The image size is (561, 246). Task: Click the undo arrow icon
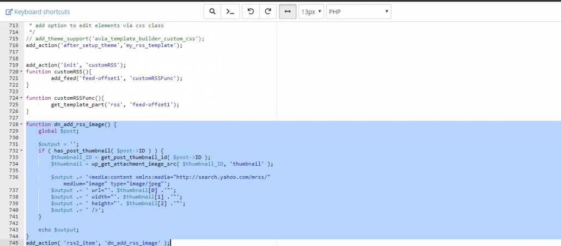pos(250,11)
